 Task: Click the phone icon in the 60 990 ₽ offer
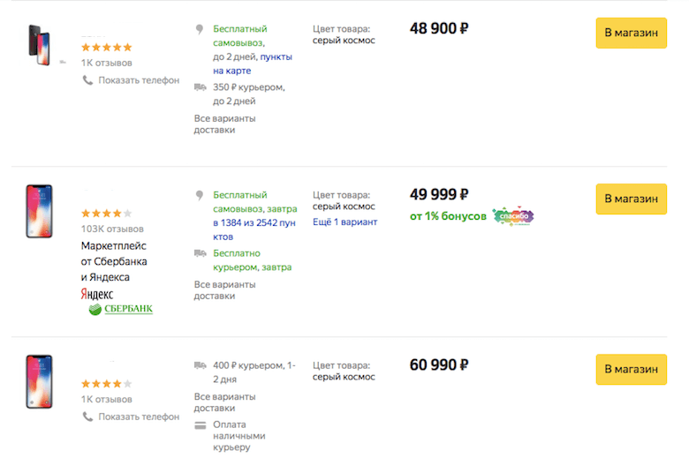(x=87, y=417)
